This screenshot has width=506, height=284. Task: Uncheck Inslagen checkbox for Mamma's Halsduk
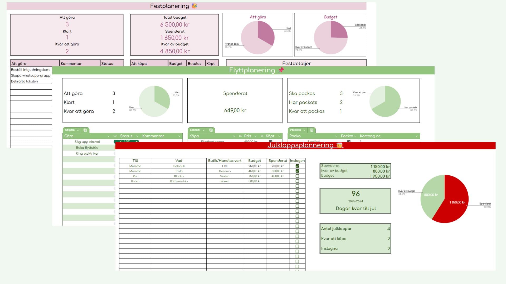pos(297,166)
